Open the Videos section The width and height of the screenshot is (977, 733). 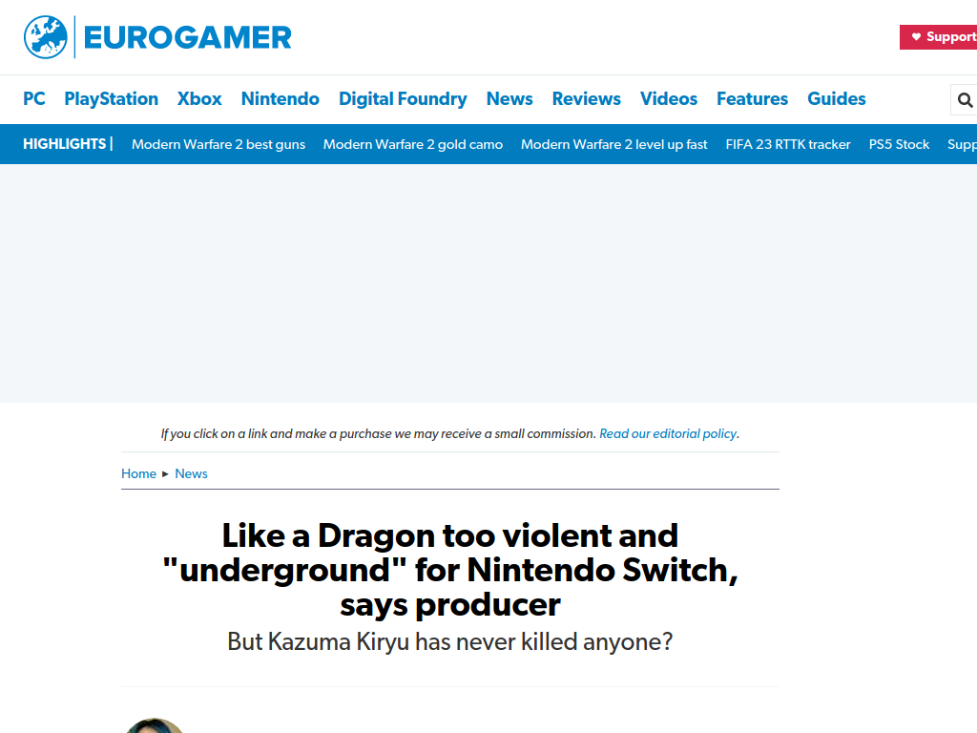click(669, 98)
